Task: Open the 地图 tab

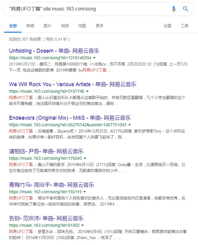Action: pos(82,26)
